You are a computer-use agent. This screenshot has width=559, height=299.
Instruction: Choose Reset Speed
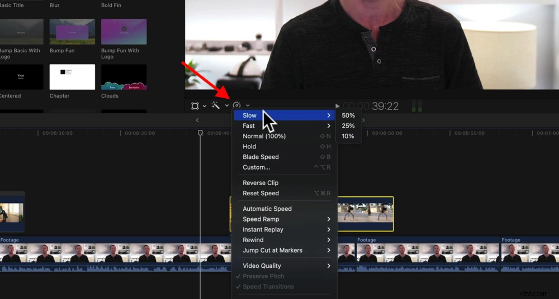284,193
